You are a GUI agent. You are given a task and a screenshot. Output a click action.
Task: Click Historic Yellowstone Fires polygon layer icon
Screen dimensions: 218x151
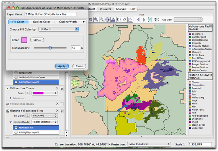click(8, 111)
